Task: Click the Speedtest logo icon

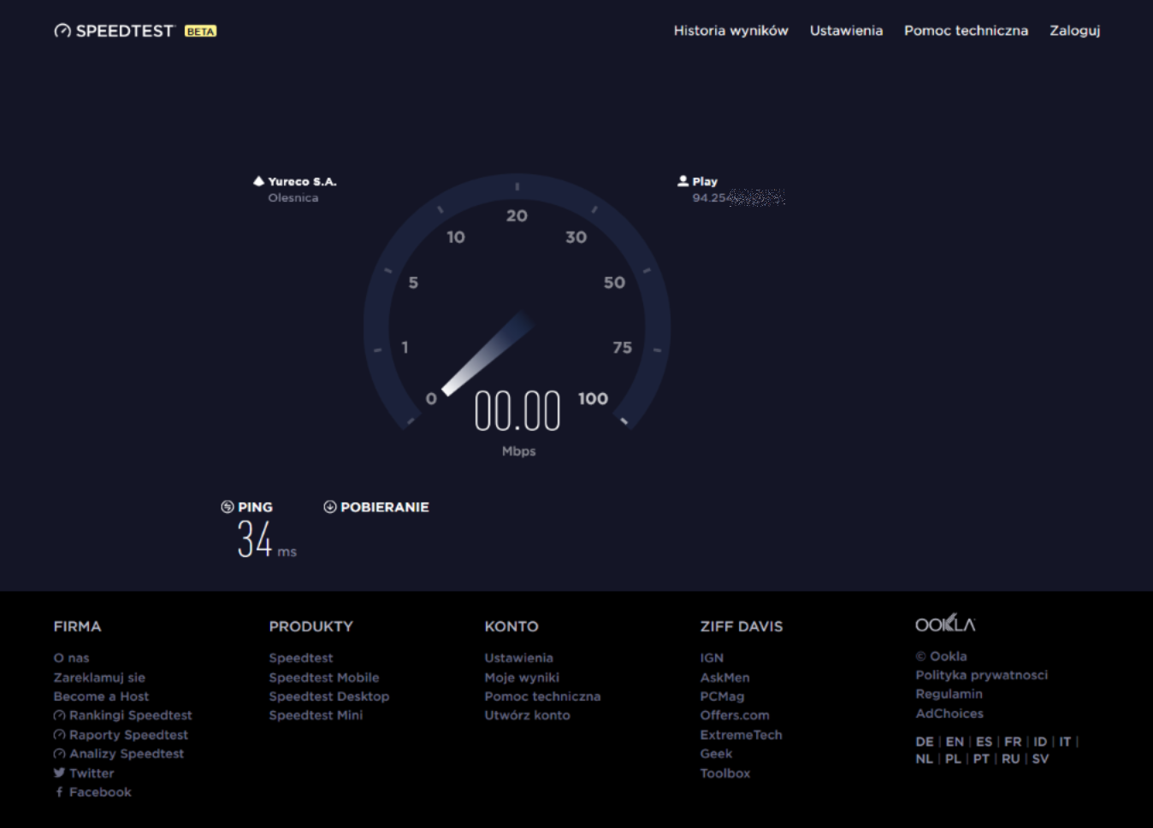Action: pos(62,31)
